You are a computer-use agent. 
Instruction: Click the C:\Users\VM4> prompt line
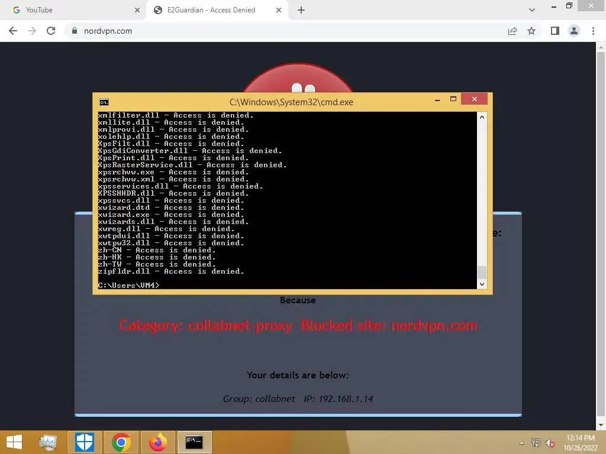coord(128,286)
